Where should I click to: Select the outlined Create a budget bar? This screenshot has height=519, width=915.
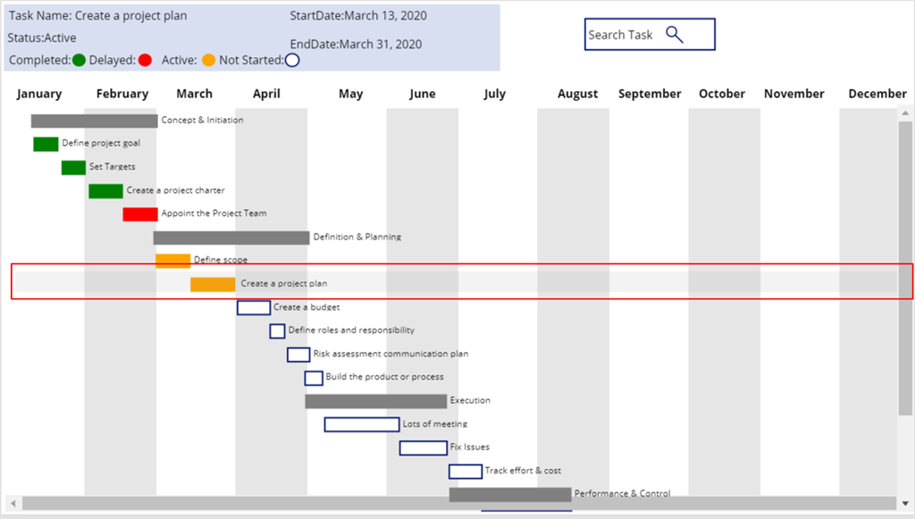point(254,307)
